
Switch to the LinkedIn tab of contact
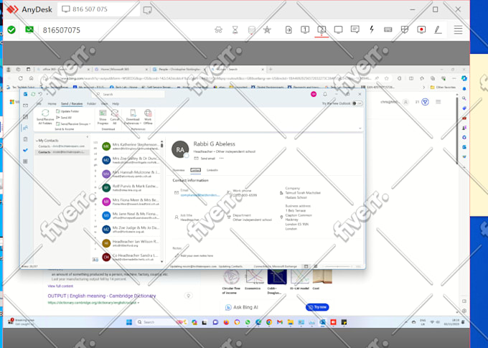(x=212, y=170)
